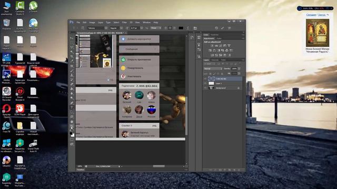The width and height of the screenshot is (337, 189).
Task: Select the Hand tool
Action: (72, 121)
